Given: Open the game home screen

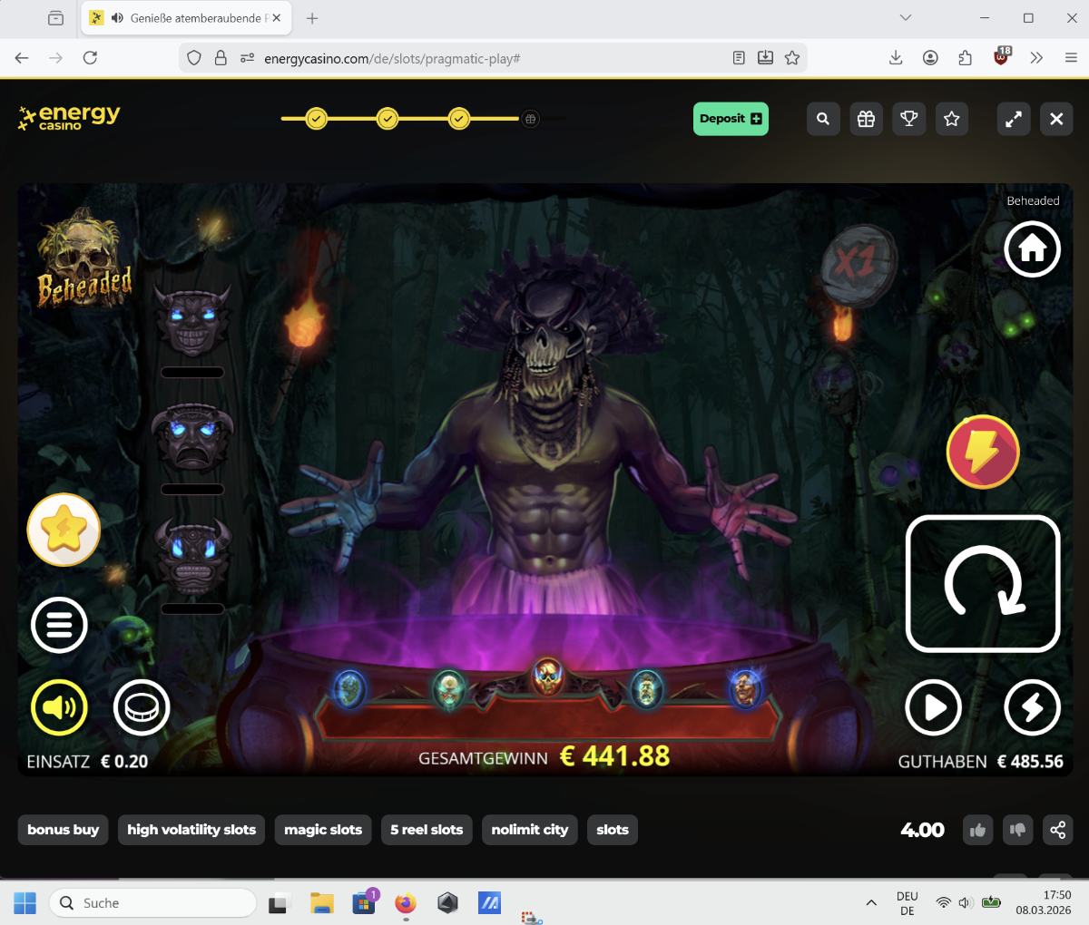Looking at the screenshot, I should coord(1032,248).
